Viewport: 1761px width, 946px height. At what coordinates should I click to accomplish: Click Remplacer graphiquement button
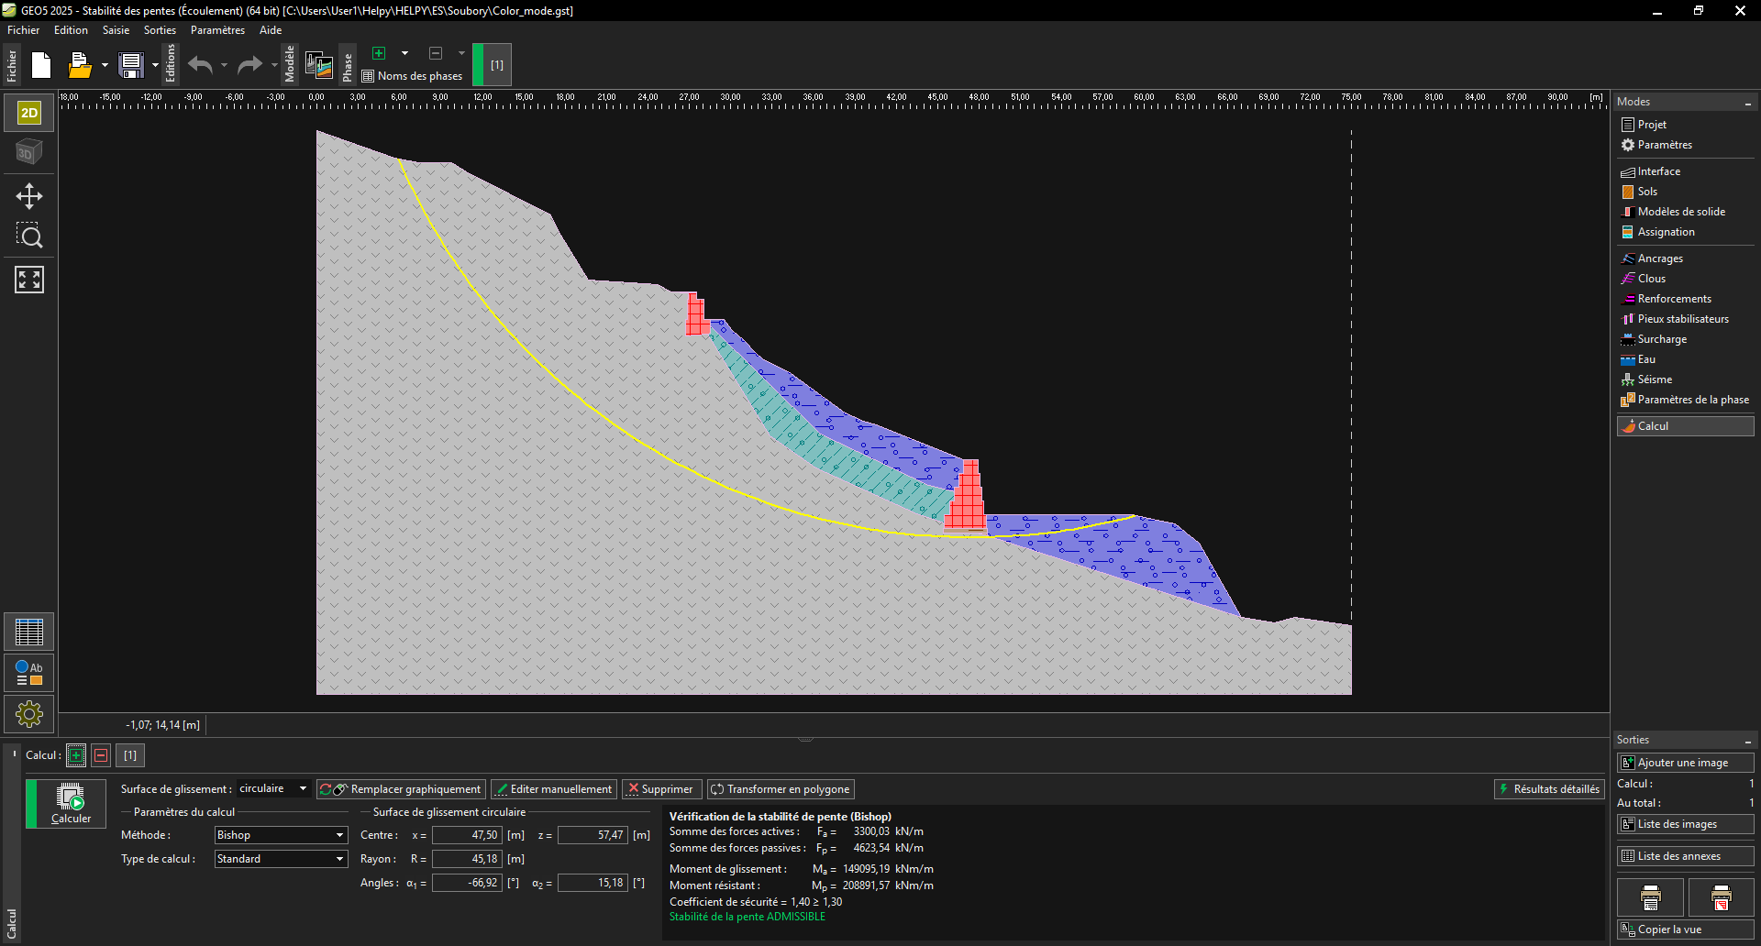[x=401, y=789]
